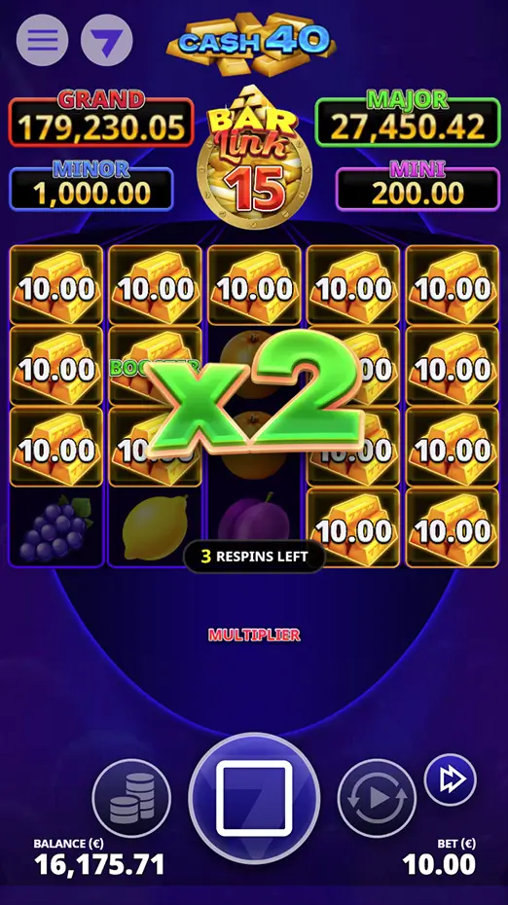The image size is (508, 905).
Task: Click the plum symbol
Action: coord(254,520)
